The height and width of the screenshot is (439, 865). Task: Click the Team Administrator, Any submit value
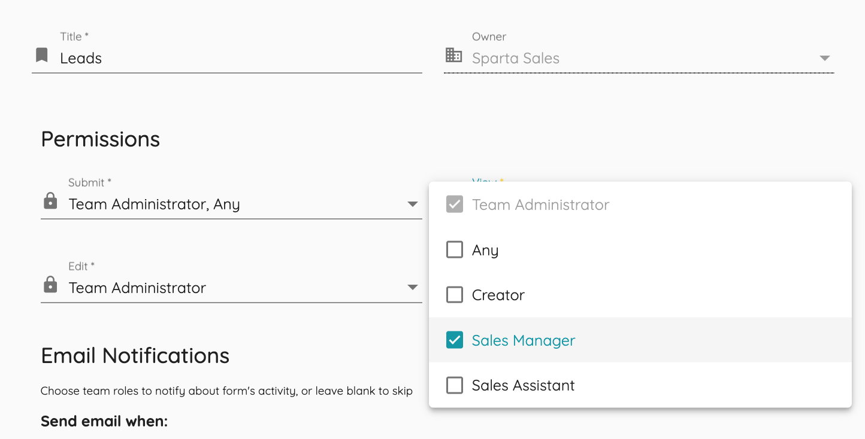pyautogui.click(x=155, y=204)
